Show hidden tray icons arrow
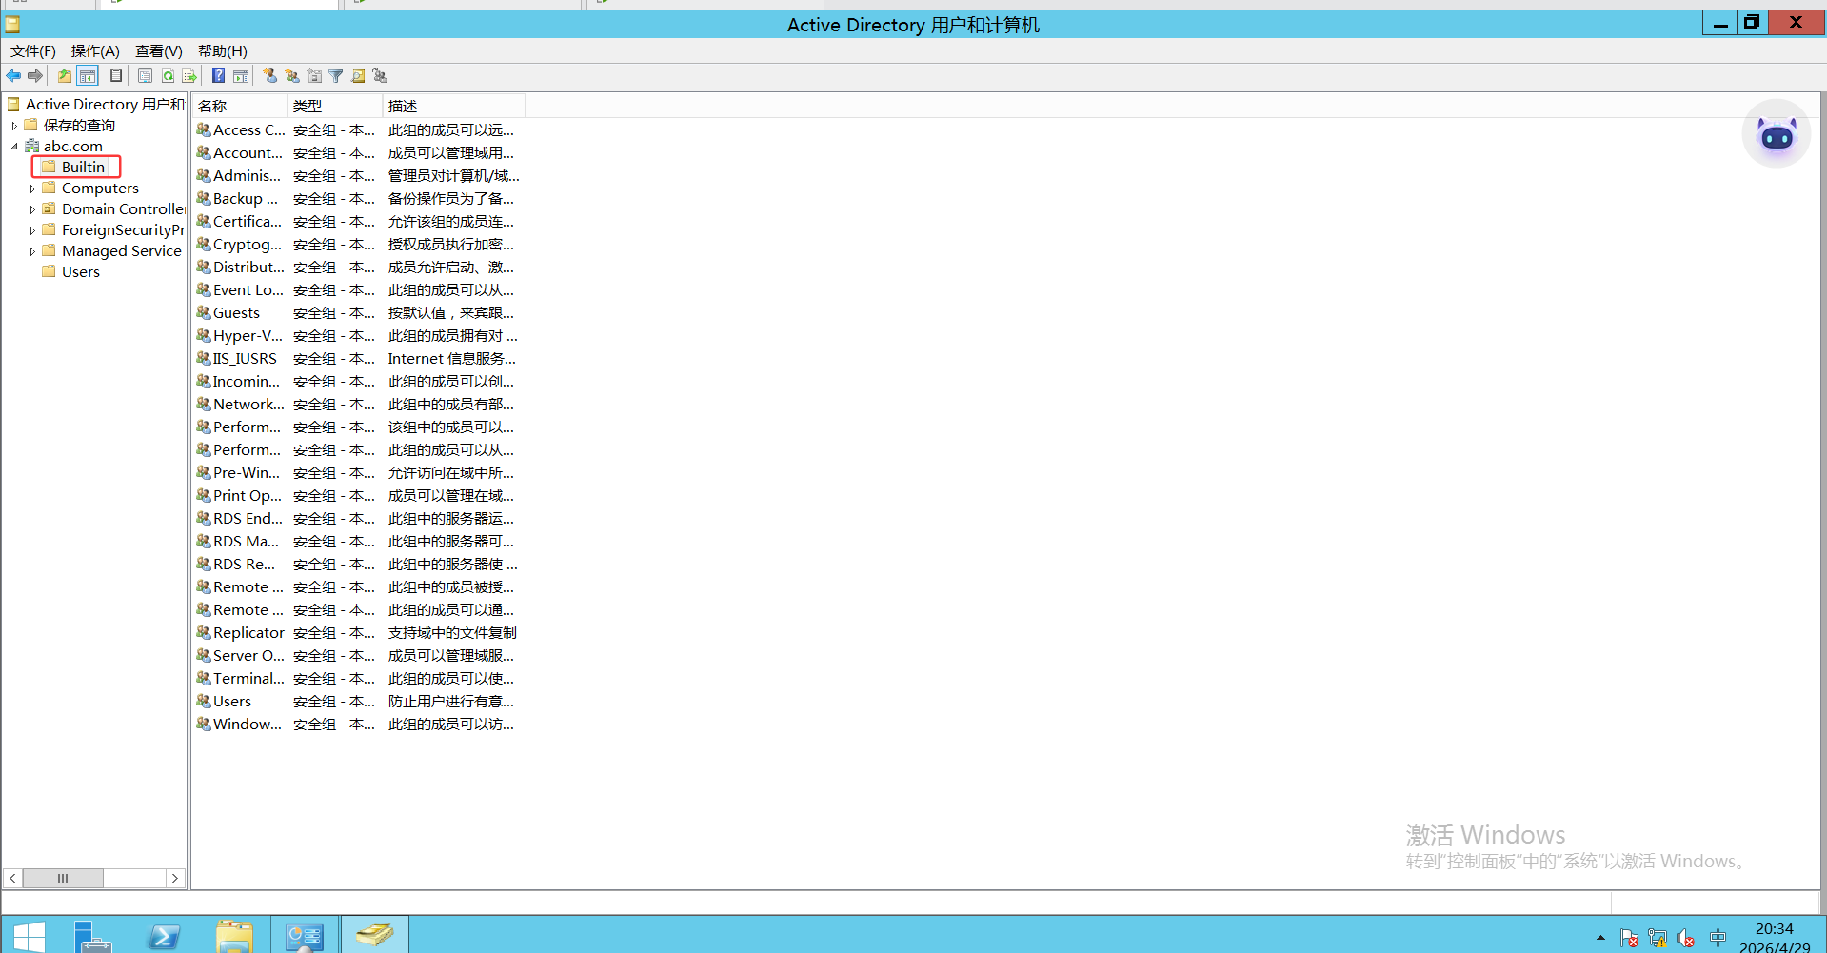 tap(1600, 939)
